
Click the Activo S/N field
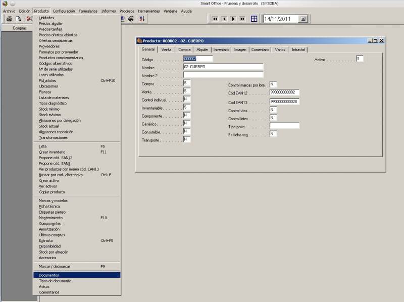coord(360,59)
